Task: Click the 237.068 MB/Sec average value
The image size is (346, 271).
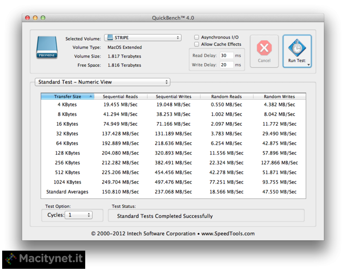Action: (173, 192)
